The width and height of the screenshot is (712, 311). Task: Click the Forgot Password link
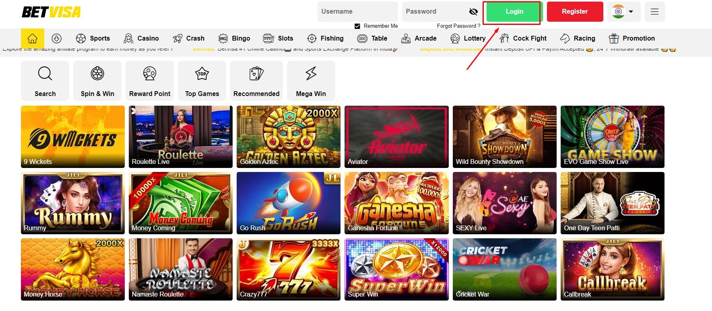click(x=458, y=26)
